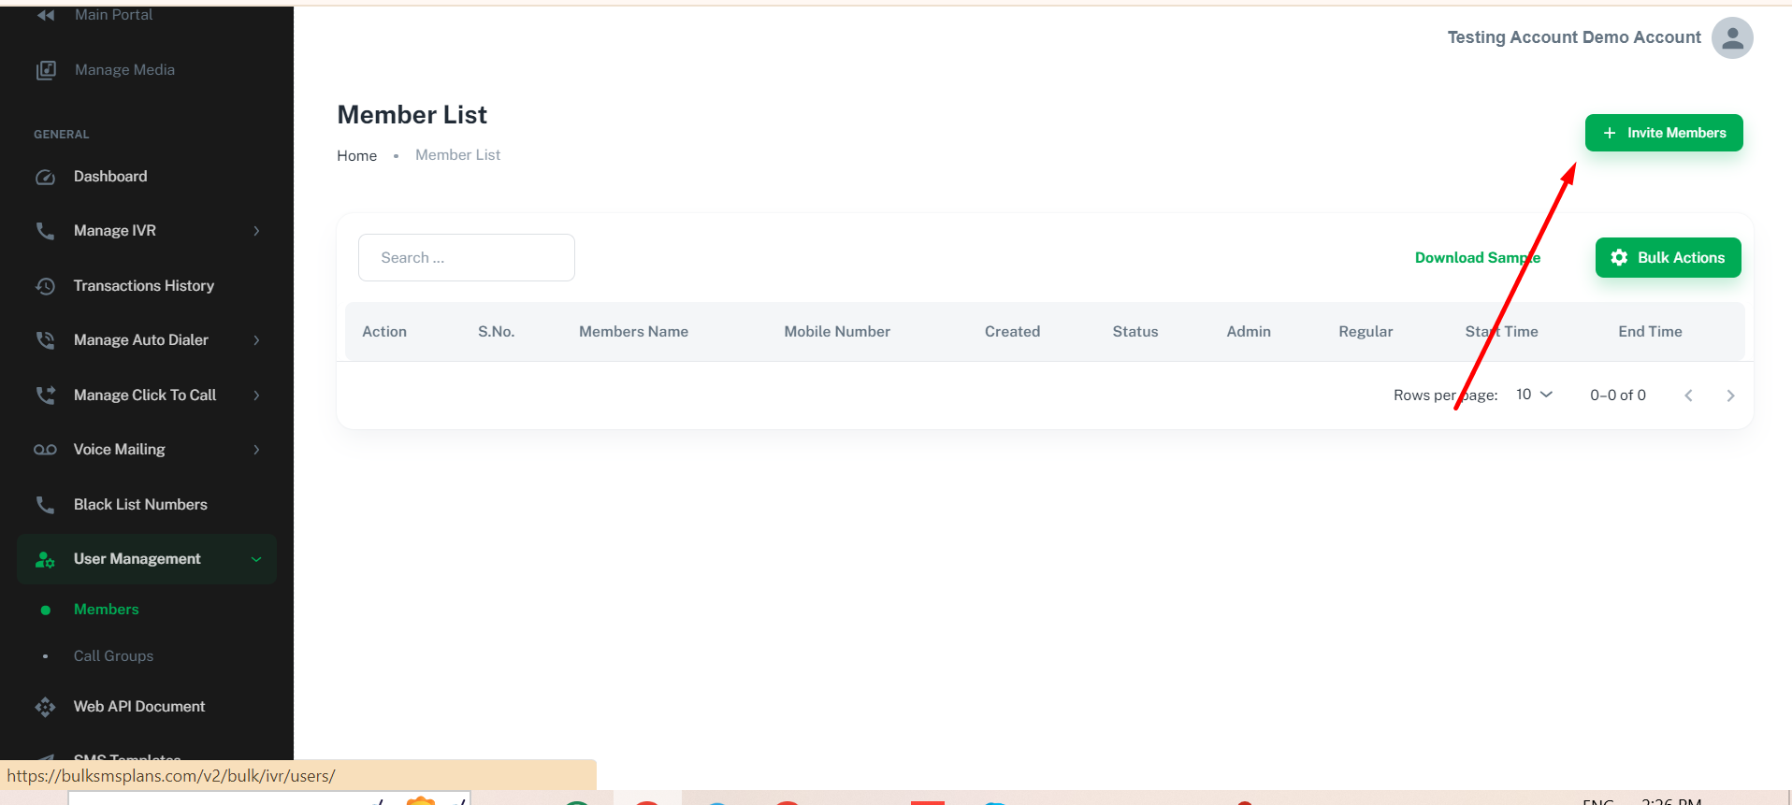Expand the Manage Click To Call chevron
This screenshot has height=805, width=1792.
[256, 395]
